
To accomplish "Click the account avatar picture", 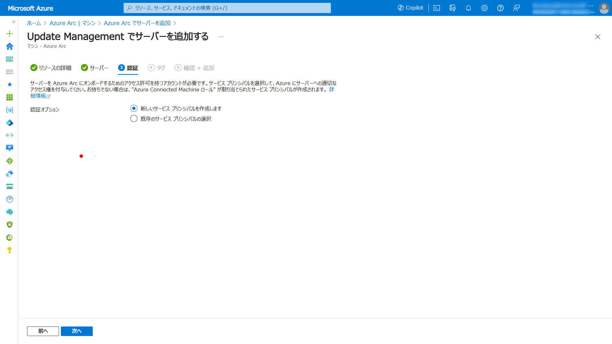I will (x=604, y=8).
